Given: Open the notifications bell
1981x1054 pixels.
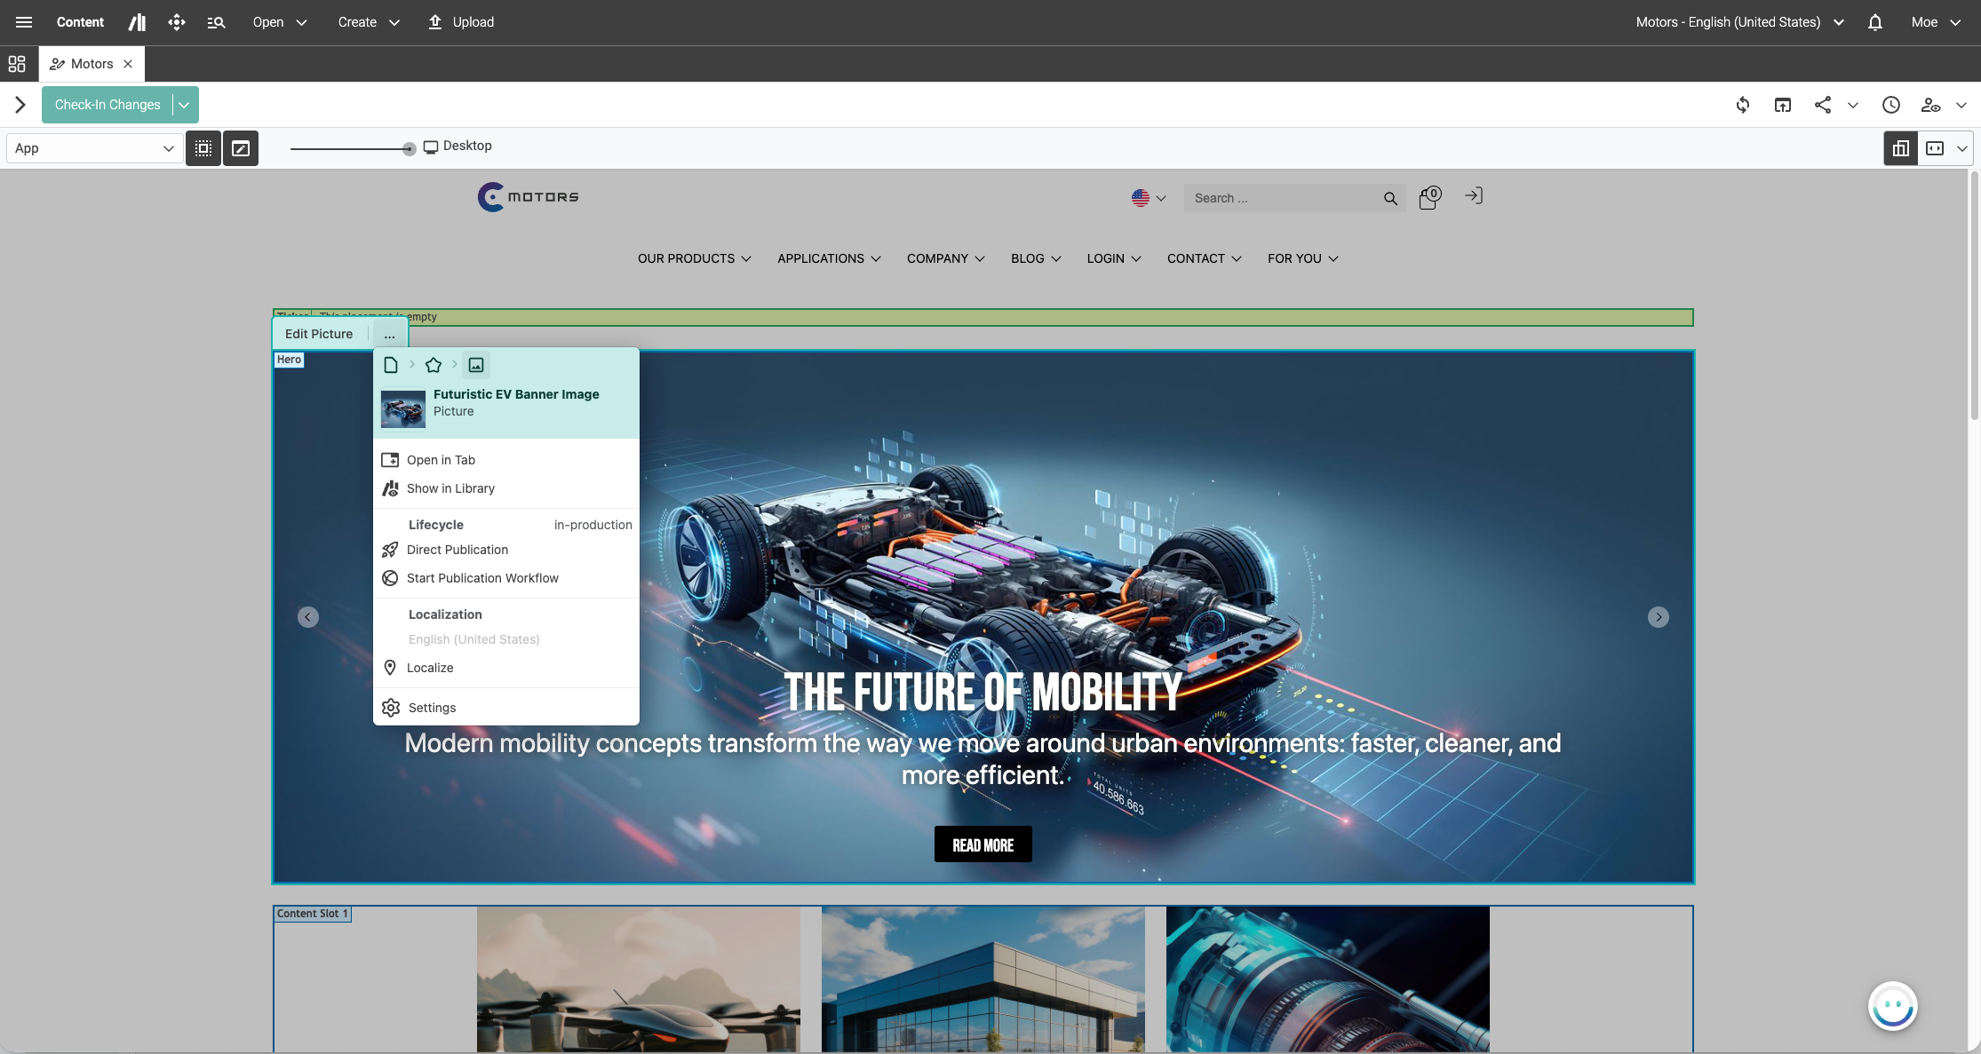Looking at the screenshot, I should tap(1874, 22).
